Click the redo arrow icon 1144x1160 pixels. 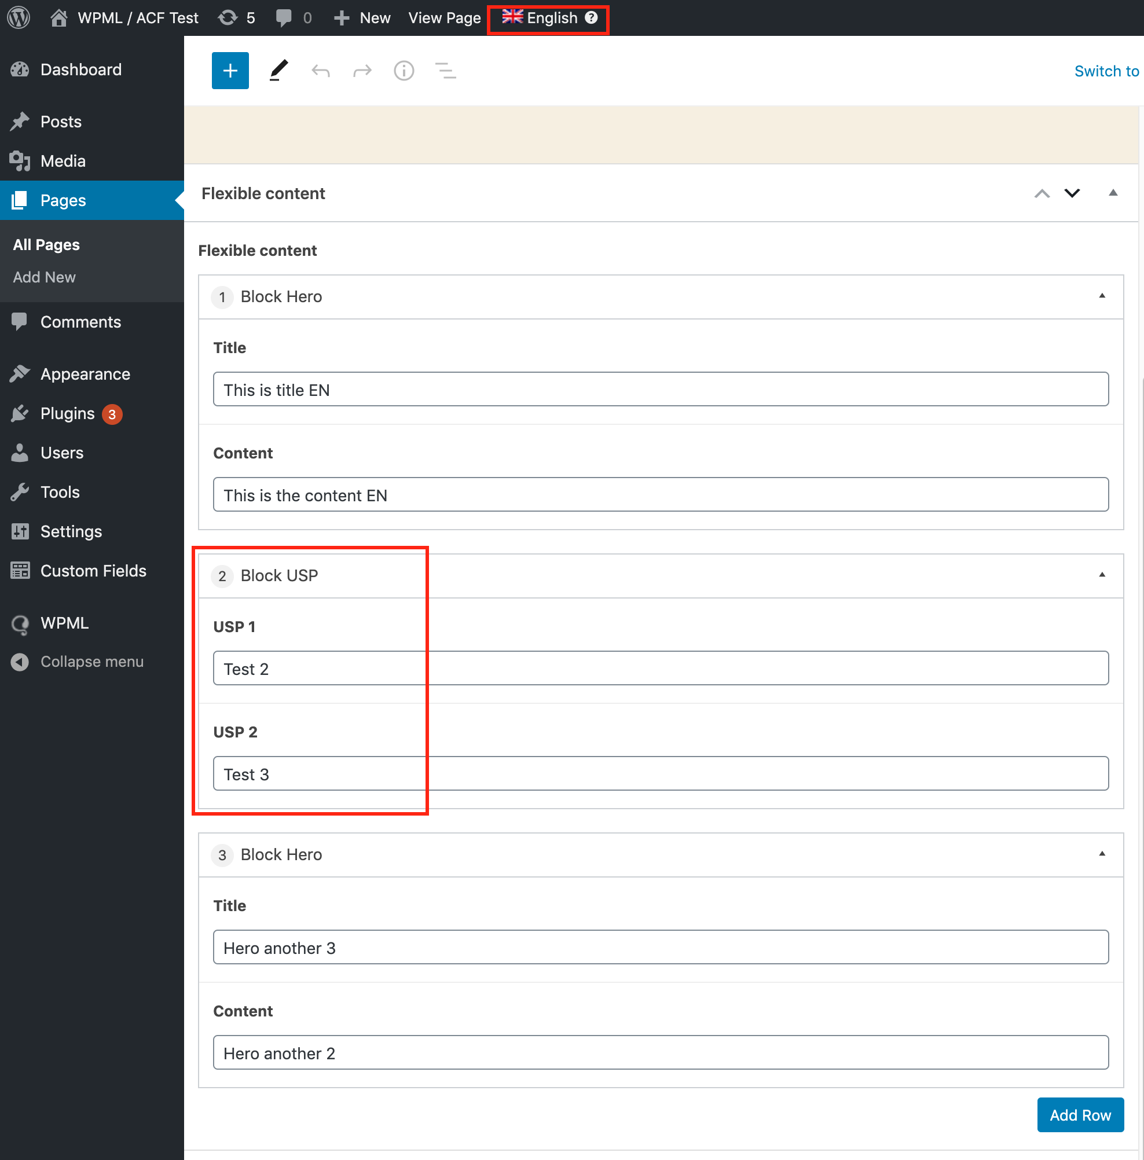tap(362, 71)
